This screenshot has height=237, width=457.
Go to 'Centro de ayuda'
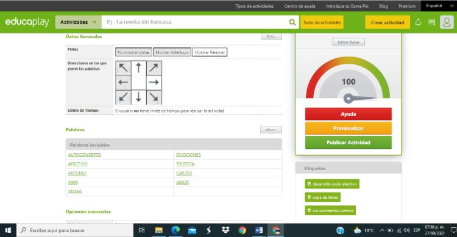point(300,6)
